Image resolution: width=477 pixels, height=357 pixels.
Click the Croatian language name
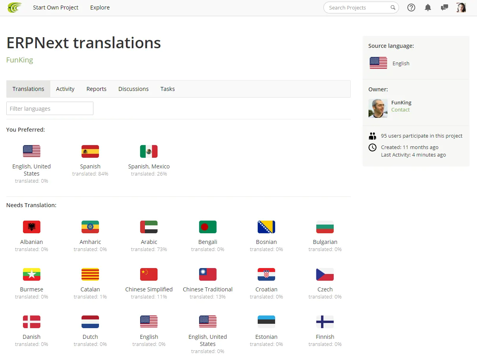(266, 289)
